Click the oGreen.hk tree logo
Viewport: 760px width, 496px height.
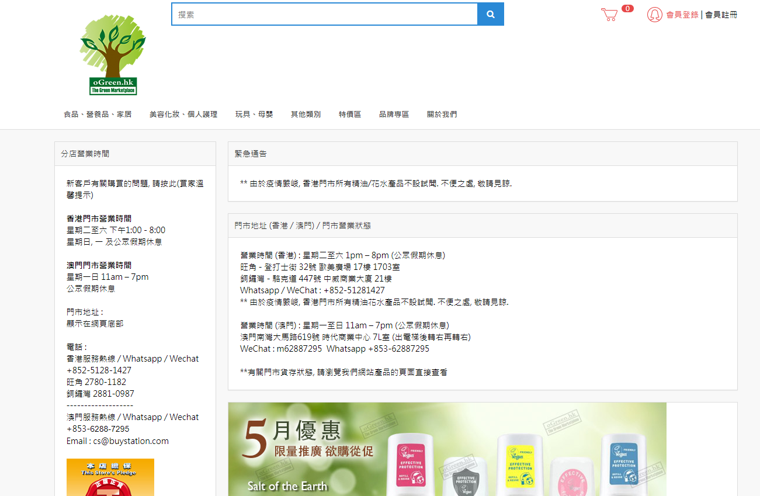tap(113, 56)
